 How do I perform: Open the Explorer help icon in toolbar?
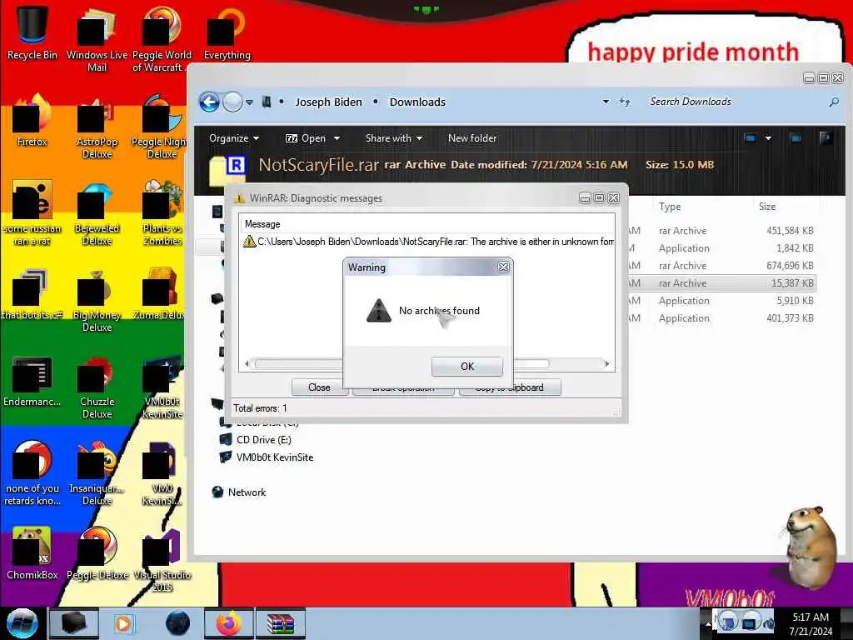click(826, 138)
